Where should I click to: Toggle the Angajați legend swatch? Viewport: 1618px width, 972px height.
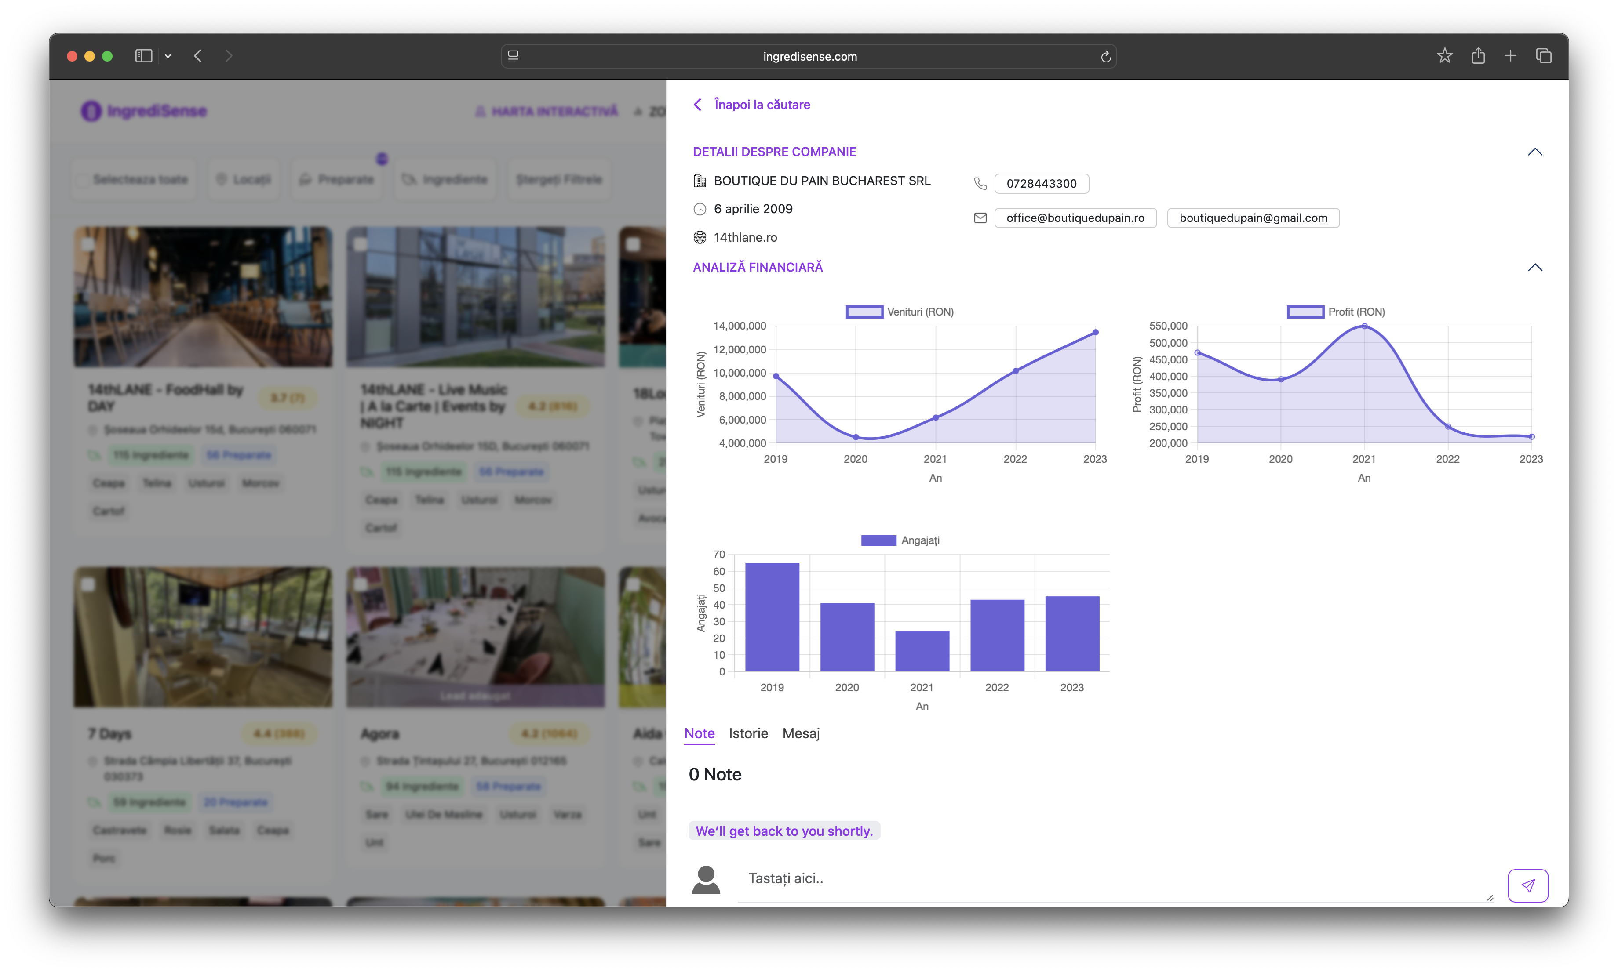tap(878, 540)
